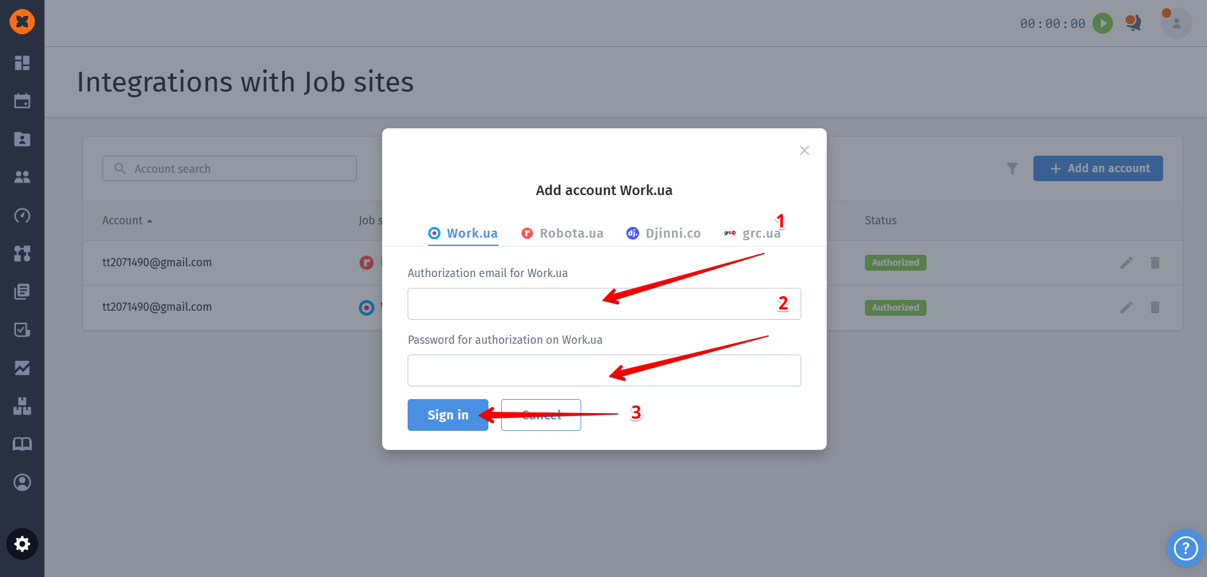Open the speedometer icon in the sidebar
The width and height of the screenshot is (1207, 577).
click(x=22, y=215)
